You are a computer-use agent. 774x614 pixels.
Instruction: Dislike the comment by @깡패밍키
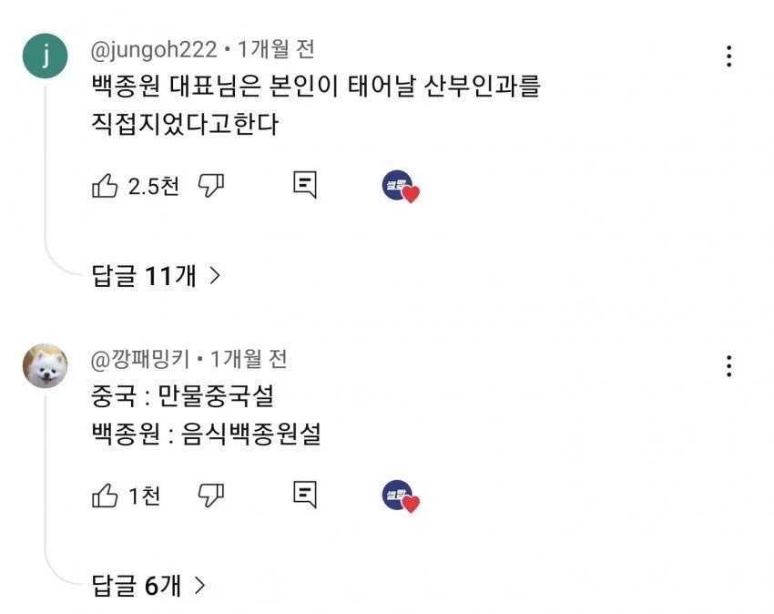(x=211, y=496)
